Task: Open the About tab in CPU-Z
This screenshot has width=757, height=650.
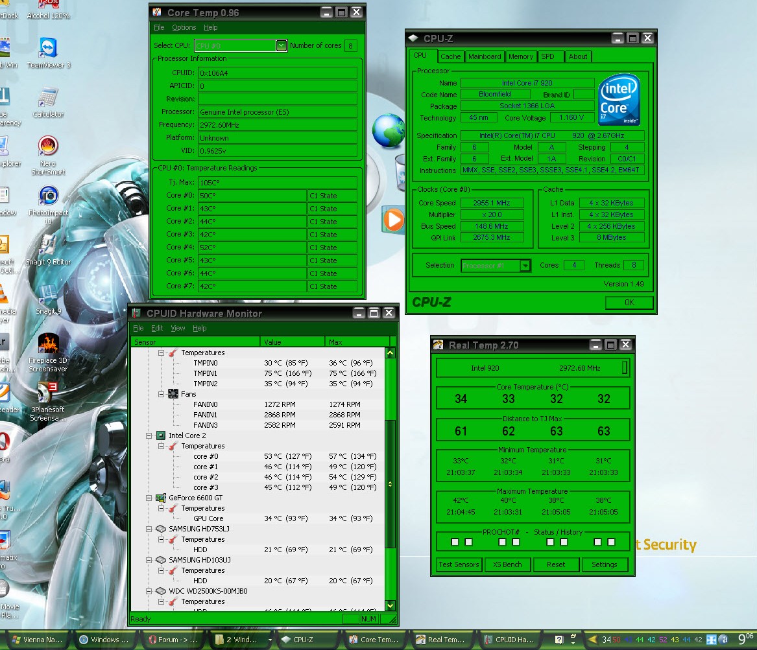Action: [x=578, y=56]
